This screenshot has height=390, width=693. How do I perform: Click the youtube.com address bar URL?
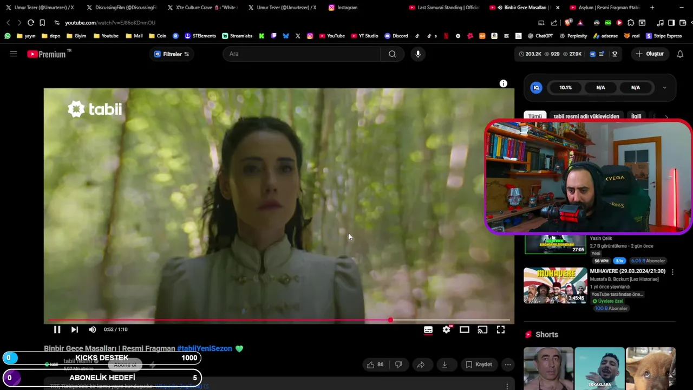point(110,23)
